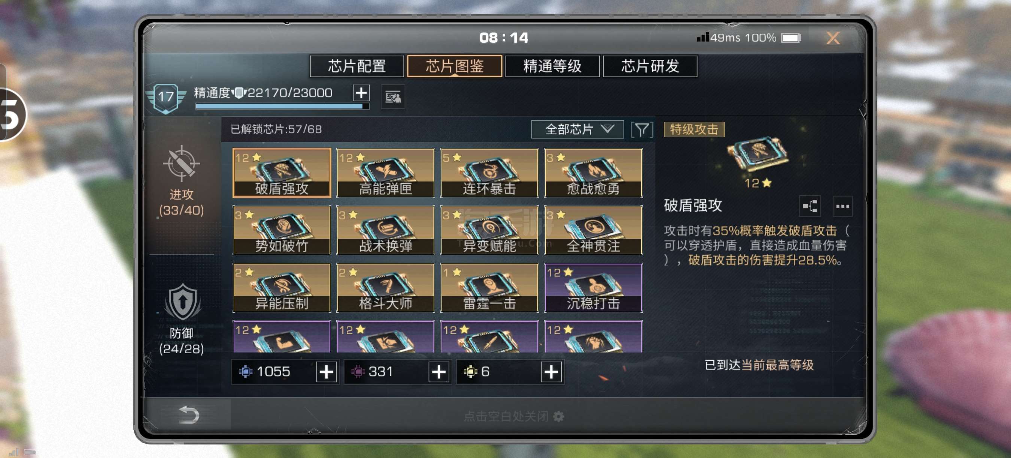Viewport: 1011px width, 458px height.
Task: Select the 防御 defense category
Action: pyautogui.click(x=181, y=319)
